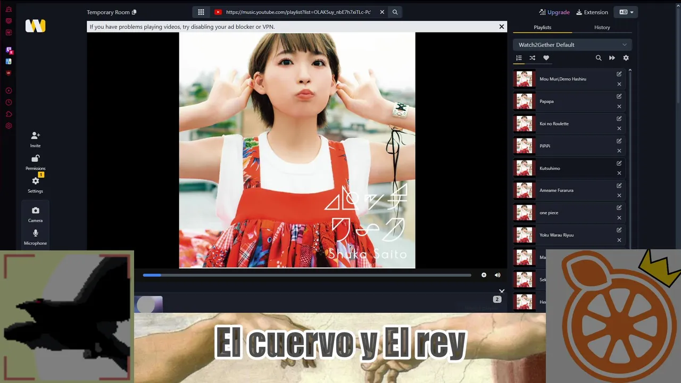The height and width of the screenshot is (383, 681).
Task: Click the Upgrade link
Action: 554,12
